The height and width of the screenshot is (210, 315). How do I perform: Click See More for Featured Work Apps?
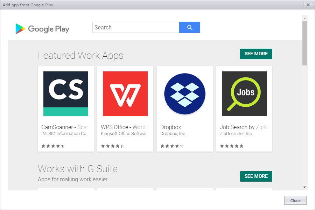tap(256, 54)
